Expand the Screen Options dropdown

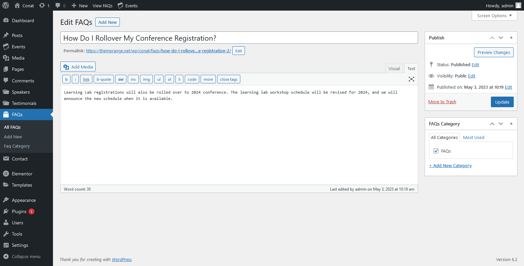tap(494, 16)
